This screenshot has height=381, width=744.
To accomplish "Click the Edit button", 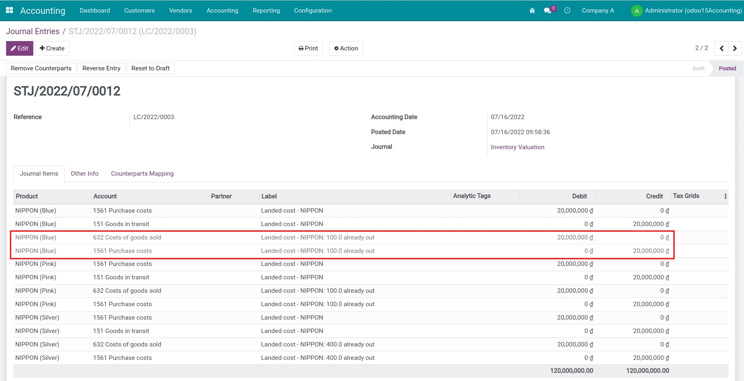I will tap(19, 48).
